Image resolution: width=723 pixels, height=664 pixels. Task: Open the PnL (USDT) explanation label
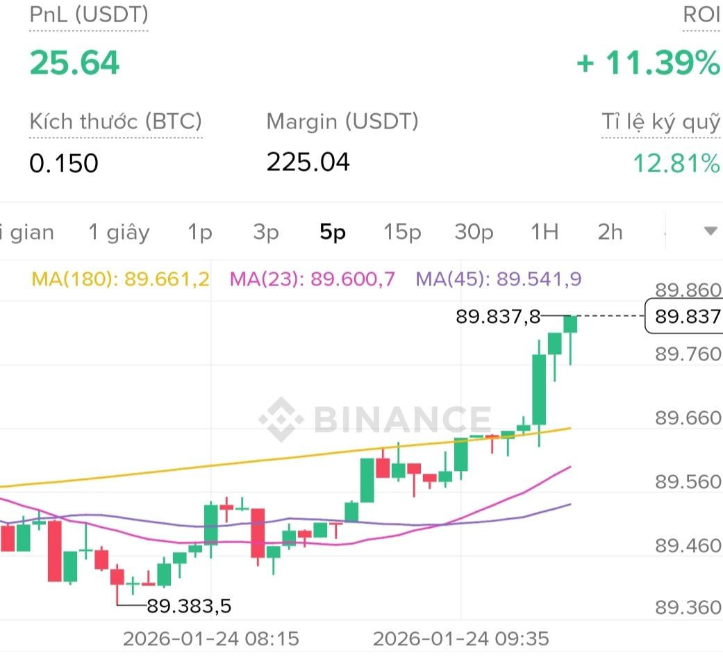tap(89, 15)
